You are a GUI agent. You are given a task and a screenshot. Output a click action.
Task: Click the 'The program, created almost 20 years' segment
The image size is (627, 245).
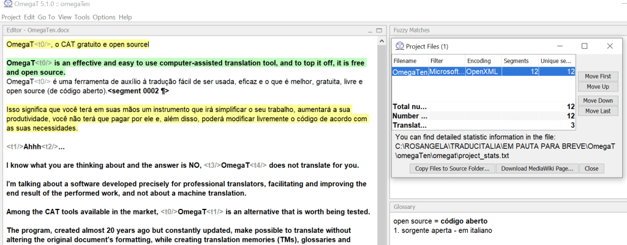pos(179,235)
